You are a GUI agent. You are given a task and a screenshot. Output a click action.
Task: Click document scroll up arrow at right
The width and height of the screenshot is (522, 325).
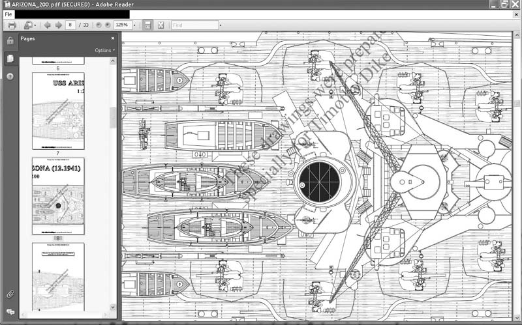(517, 35)
